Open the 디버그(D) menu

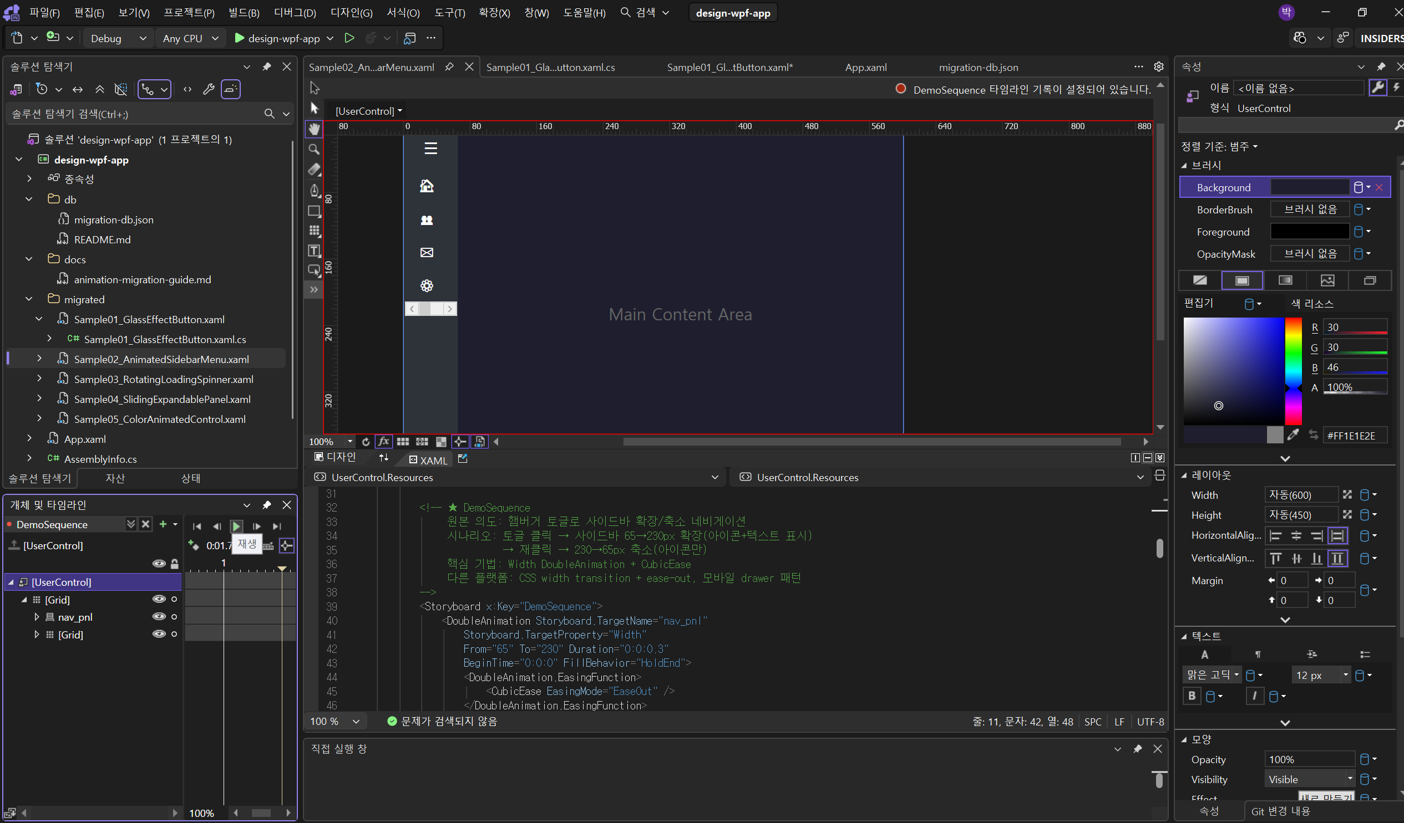pos(295,13)
